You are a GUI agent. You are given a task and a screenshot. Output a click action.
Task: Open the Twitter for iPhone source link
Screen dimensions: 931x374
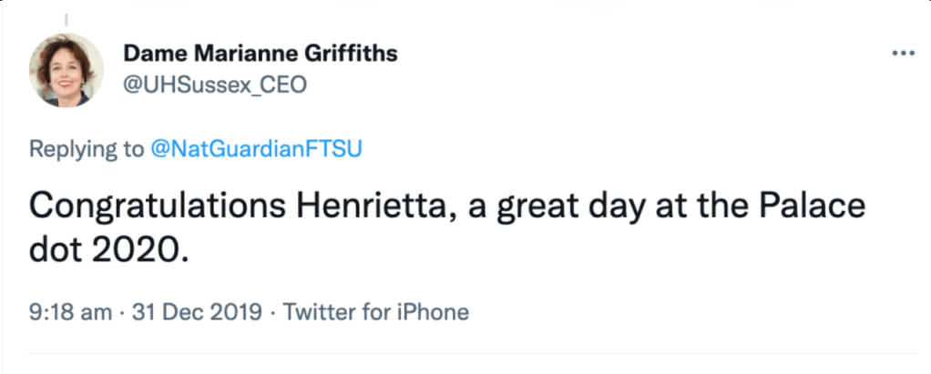click(x=376, y=312)
